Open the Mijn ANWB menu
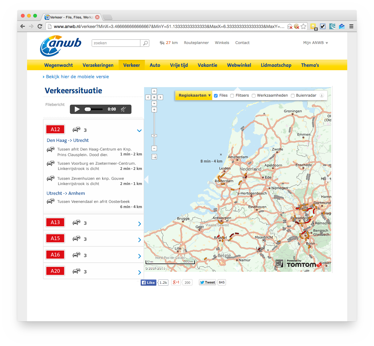 pos(315,43)
